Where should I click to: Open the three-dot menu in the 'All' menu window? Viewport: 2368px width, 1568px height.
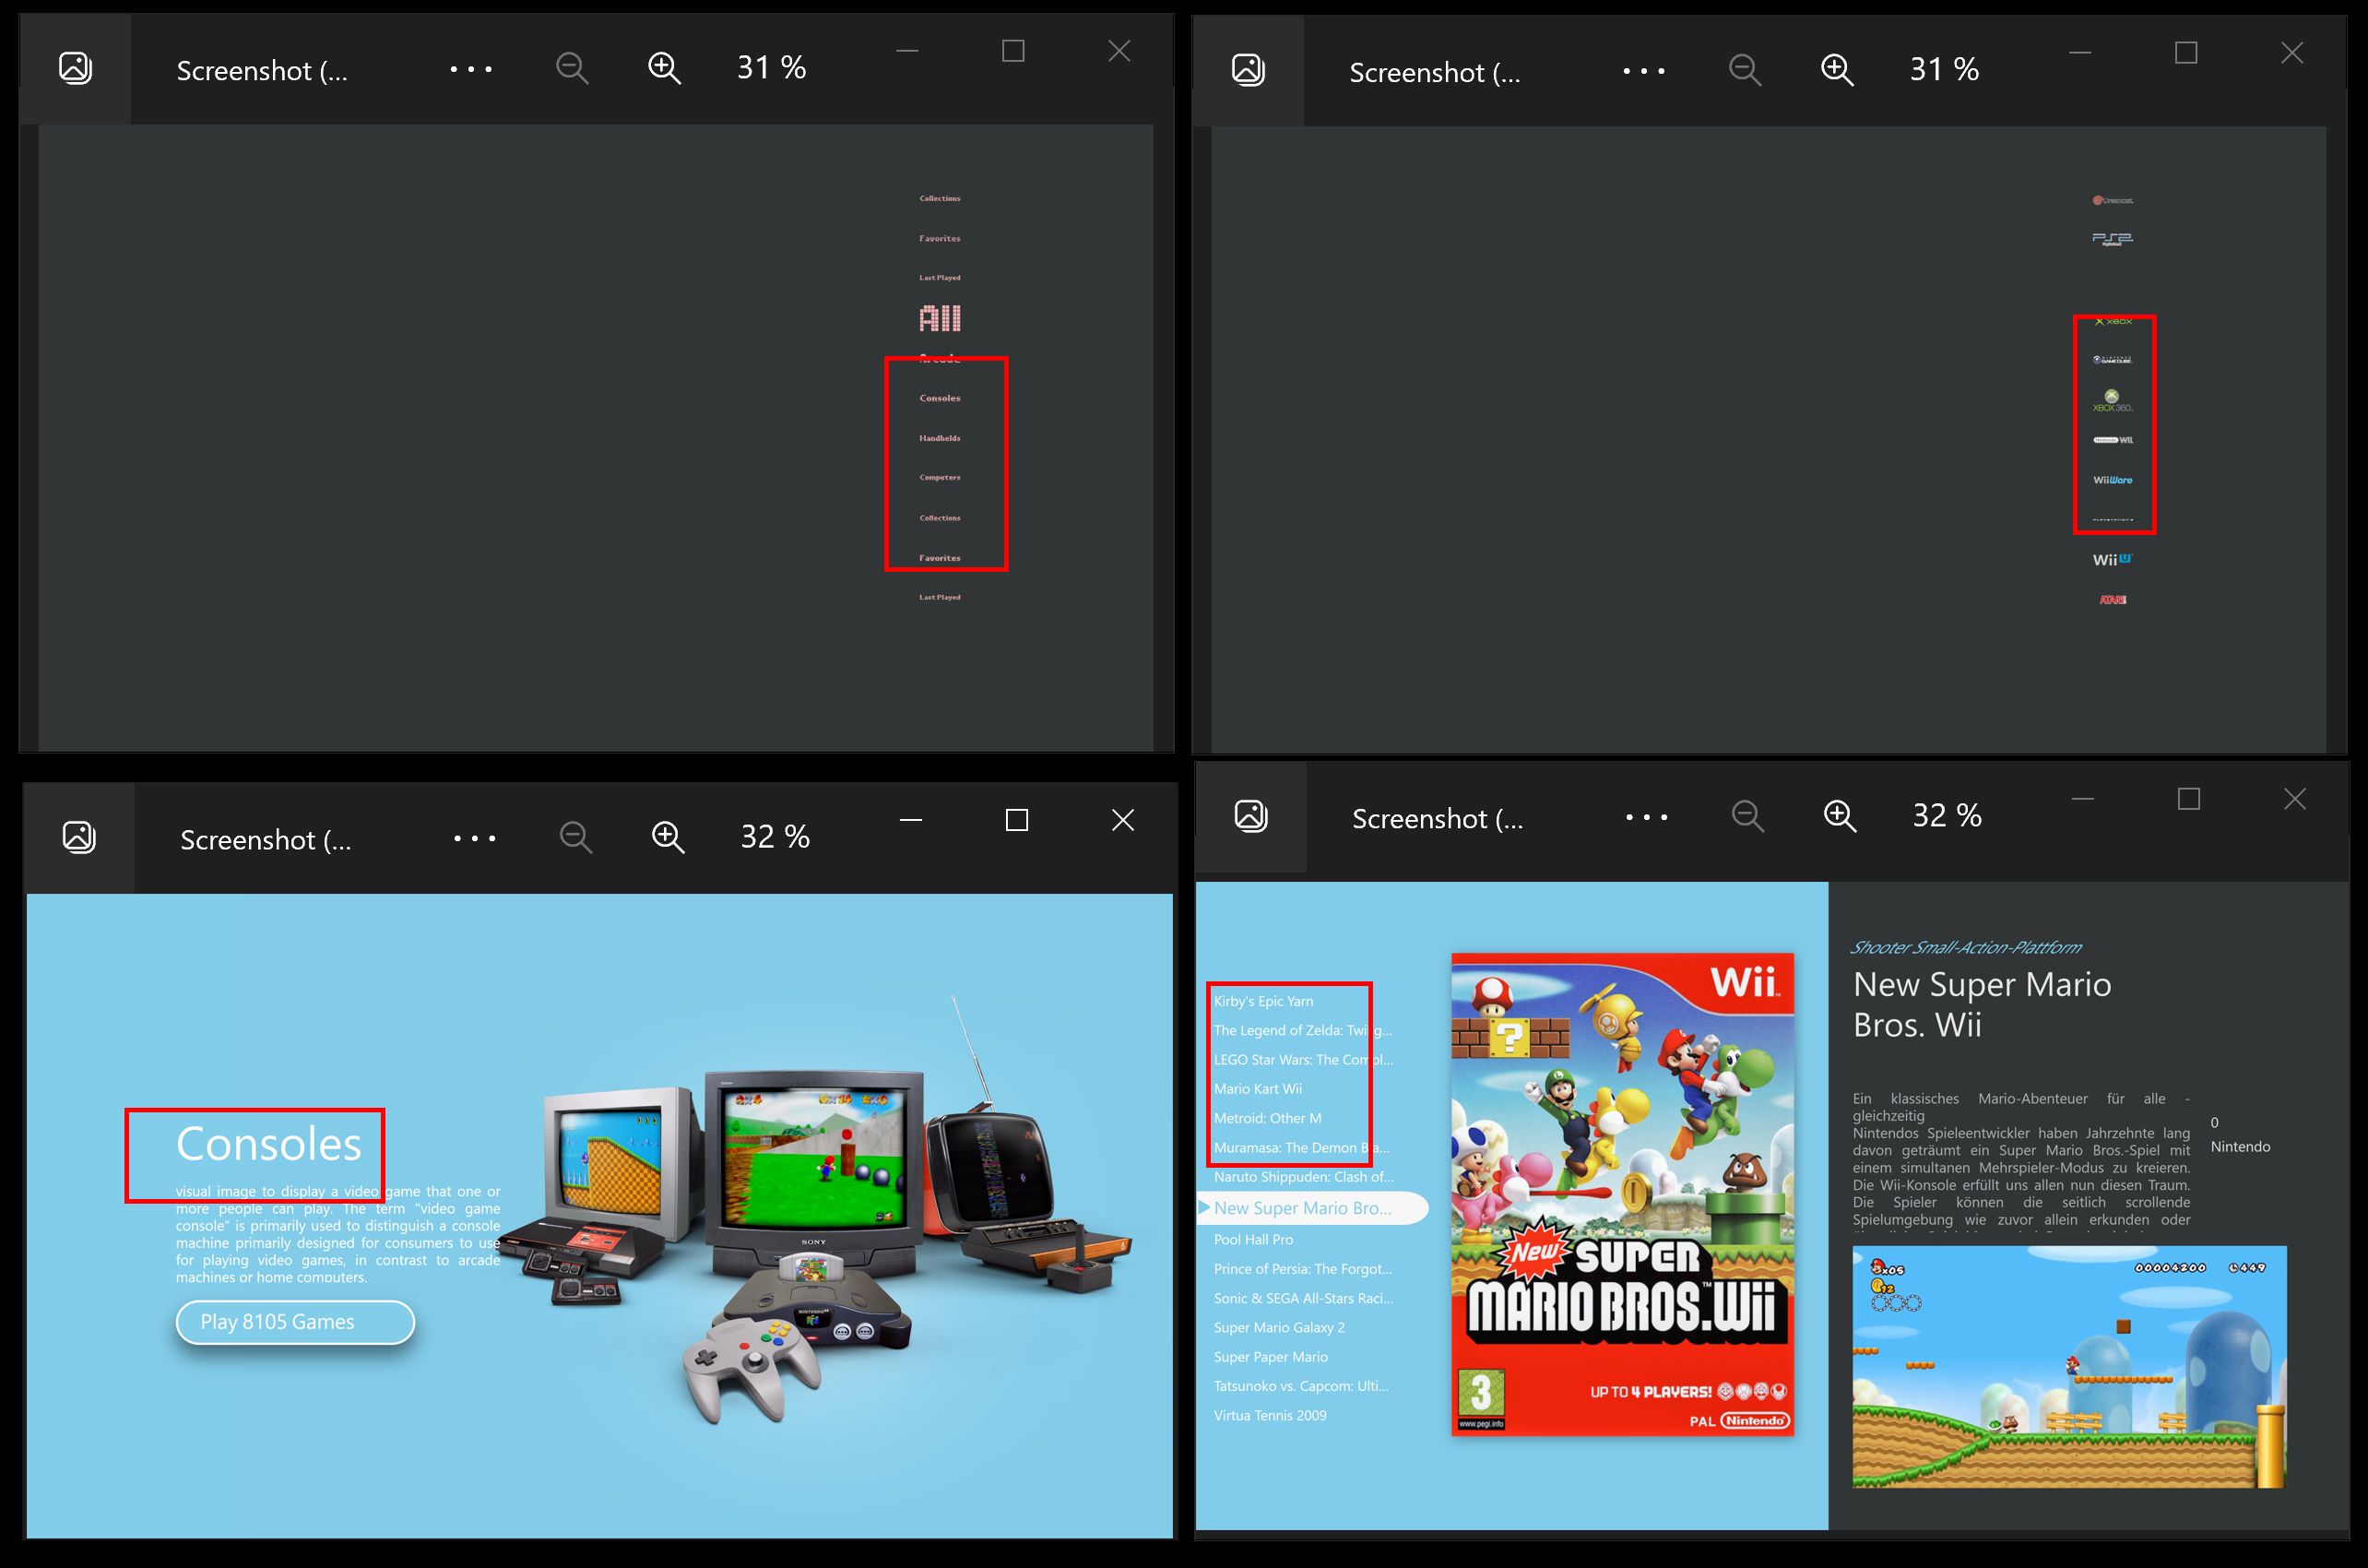(471, 69)
